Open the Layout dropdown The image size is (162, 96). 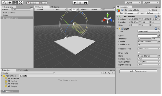click(x=151, y=3)
